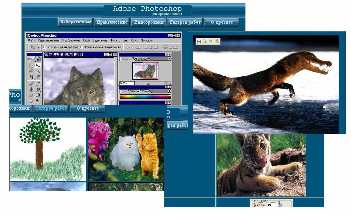The height and width of the screenshot is (215, 351).
Task: Switch to the Образцы palette tab
Action: click(x=134, y=91)
